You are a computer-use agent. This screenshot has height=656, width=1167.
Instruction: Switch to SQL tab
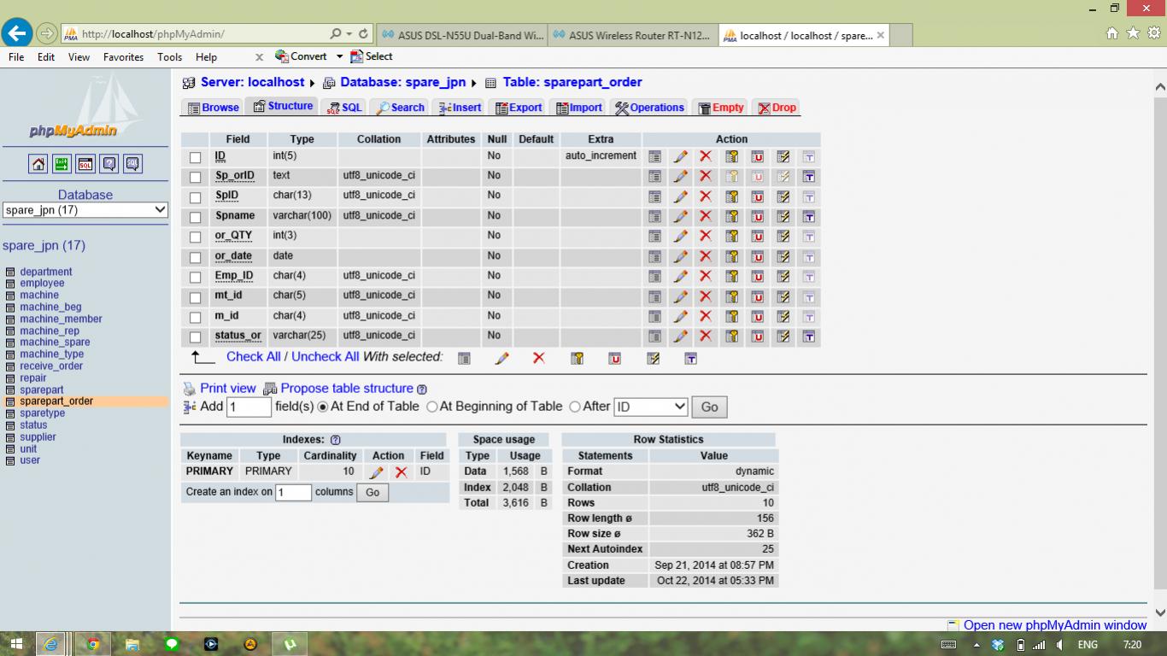(x=344, y=108)
